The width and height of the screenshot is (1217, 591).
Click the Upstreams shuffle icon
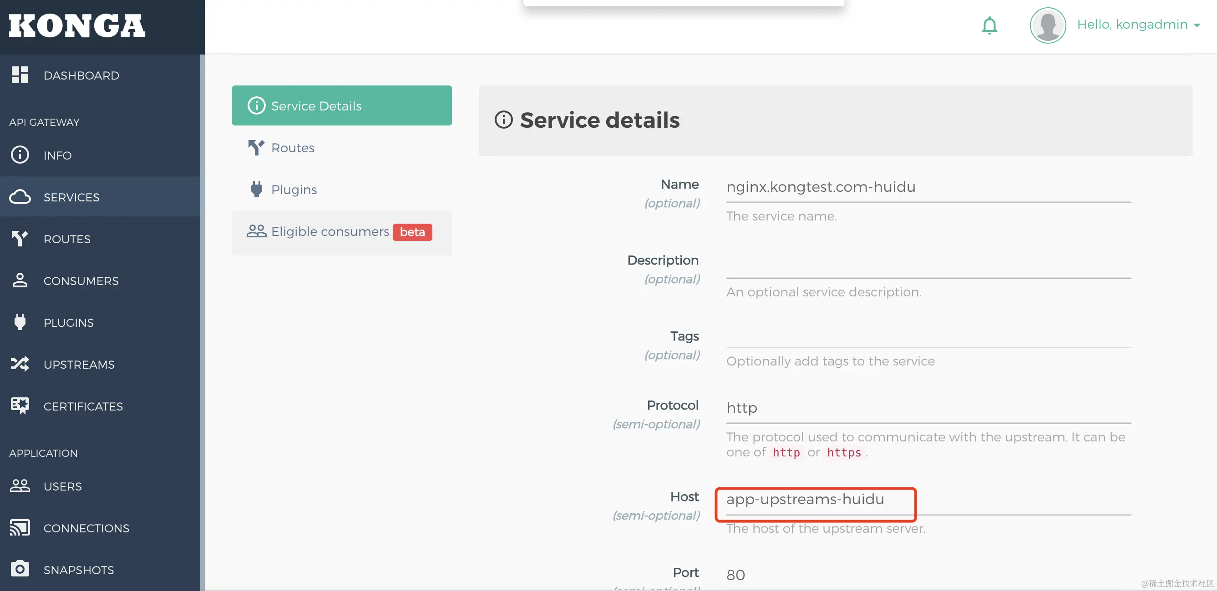click(x=20, y=364)
